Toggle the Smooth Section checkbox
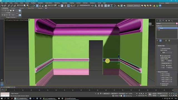Screen dimensions: 178x100 click(161, 84)
